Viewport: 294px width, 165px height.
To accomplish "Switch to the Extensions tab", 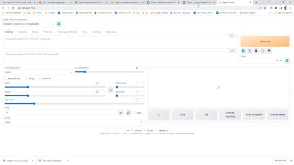I will (111, 32).
